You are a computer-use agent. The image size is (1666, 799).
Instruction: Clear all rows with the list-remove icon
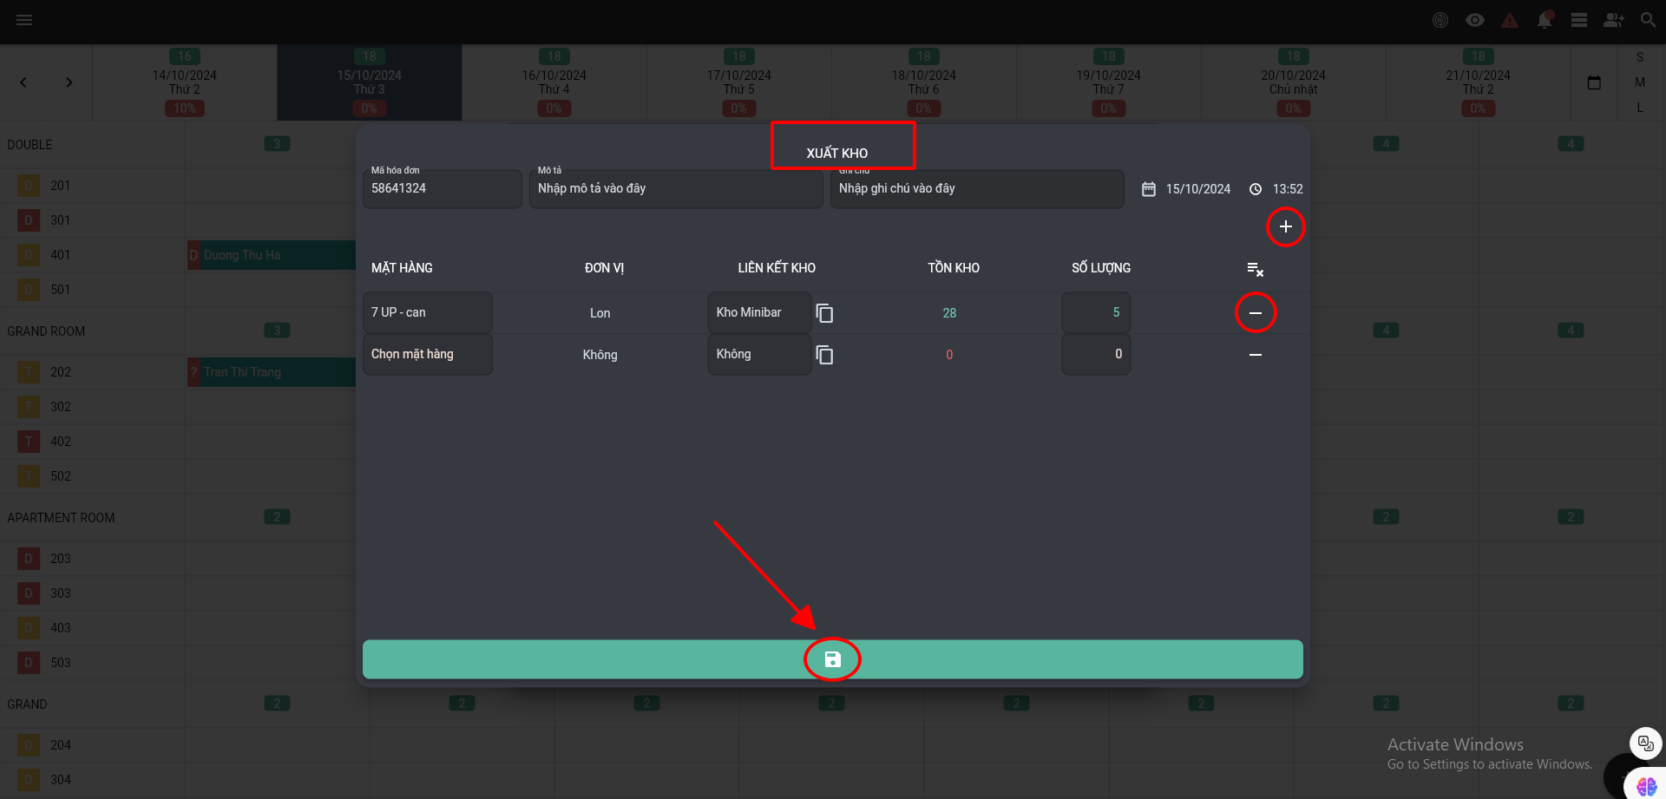(1256, 269)
